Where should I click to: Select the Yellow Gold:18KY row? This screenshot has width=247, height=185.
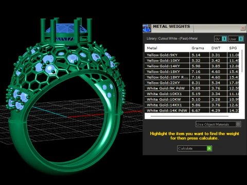click(x=191, y=71)
